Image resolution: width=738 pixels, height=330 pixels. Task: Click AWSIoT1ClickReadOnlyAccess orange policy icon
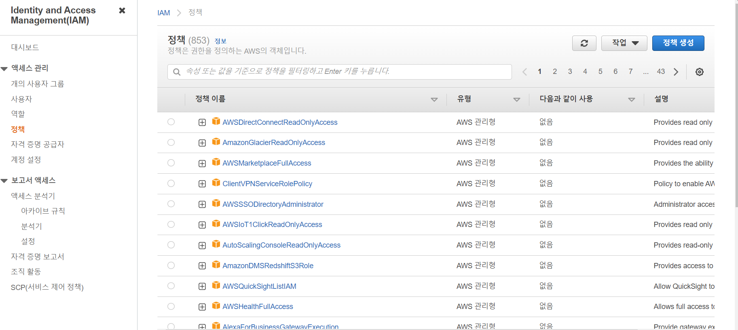pyautogui.click(x=216, y=223)
